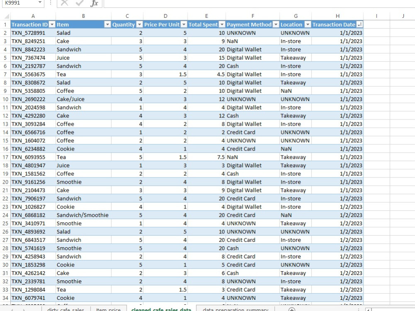Click cell TXN_4801947

tap(33, 165)
